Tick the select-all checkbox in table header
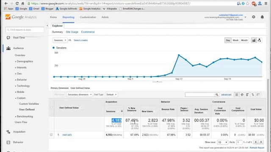 point(51,107)
